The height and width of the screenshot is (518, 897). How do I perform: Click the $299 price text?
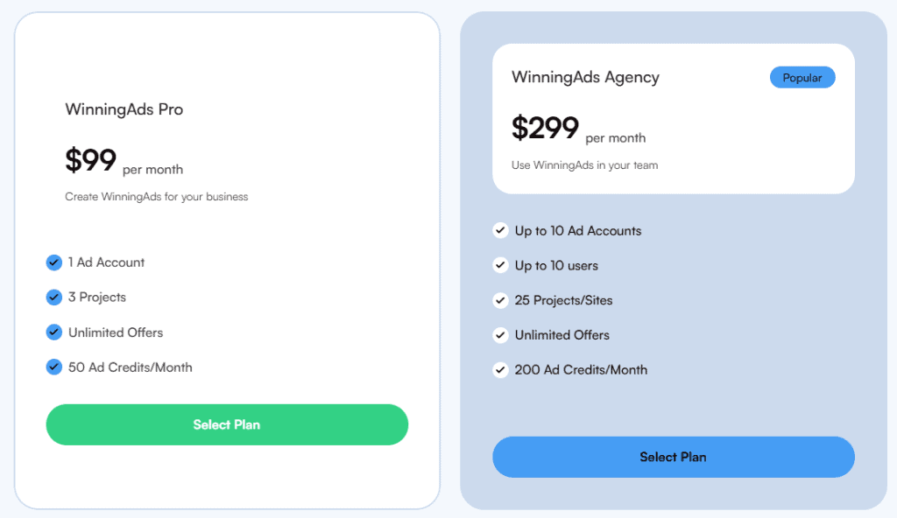[545, 128]
